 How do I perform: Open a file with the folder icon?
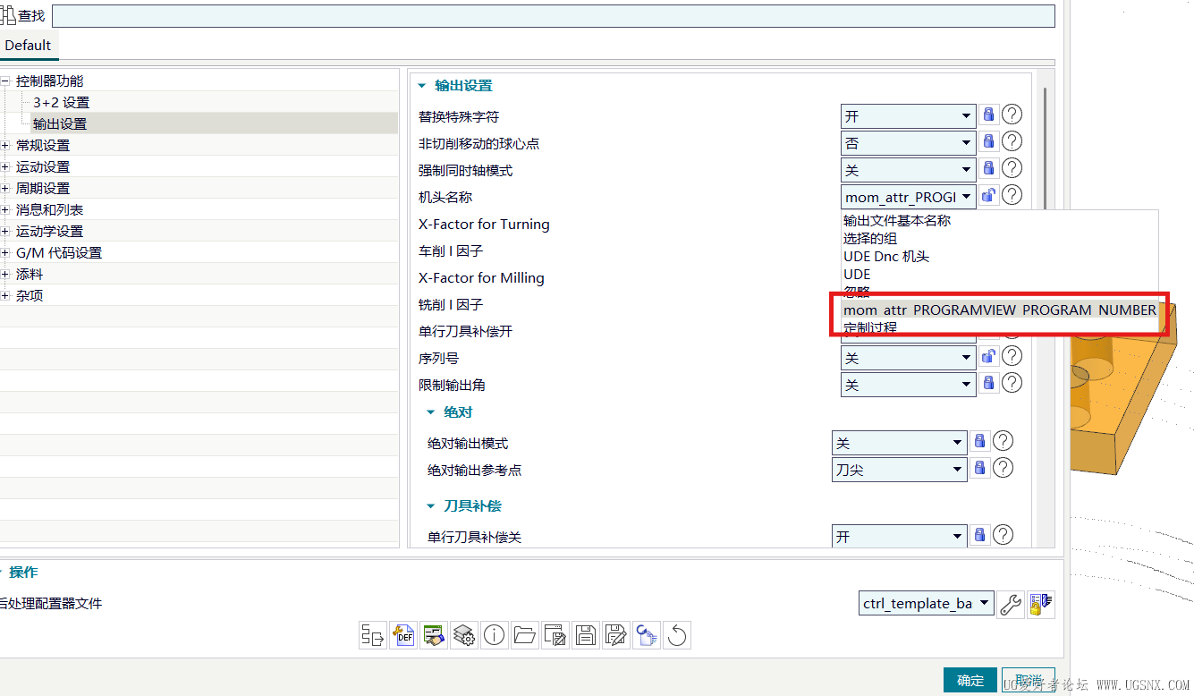coord(525,635)
